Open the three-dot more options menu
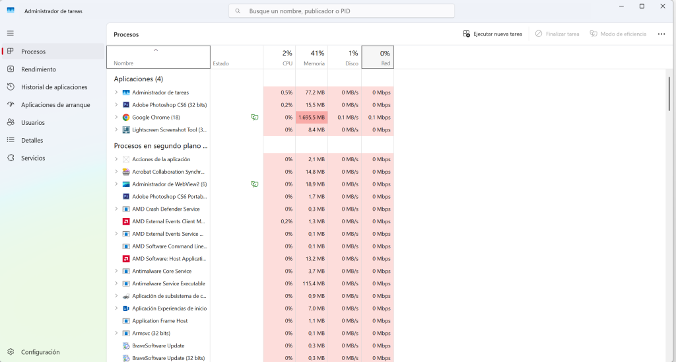The height and width of the screenshot is (362, 676). click(x=661, y=34)
